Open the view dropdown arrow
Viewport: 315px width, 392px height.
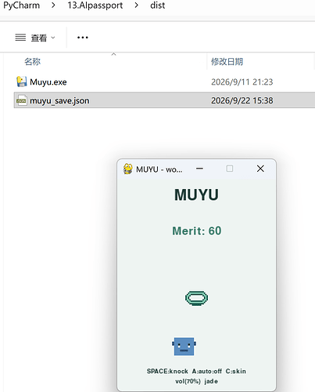[x=53, y=38]
